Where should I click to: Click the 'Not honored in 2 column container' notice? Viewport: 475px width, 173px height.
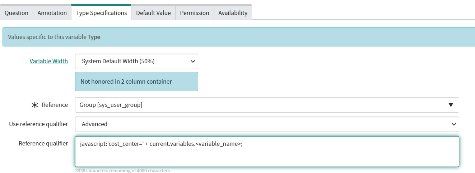(x=136, y=81)
